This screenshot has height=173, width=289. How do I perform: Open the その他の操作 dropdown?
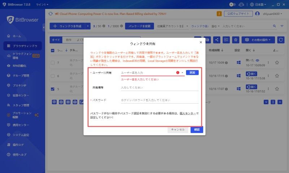pyautogui.click(x=258, y=40)
